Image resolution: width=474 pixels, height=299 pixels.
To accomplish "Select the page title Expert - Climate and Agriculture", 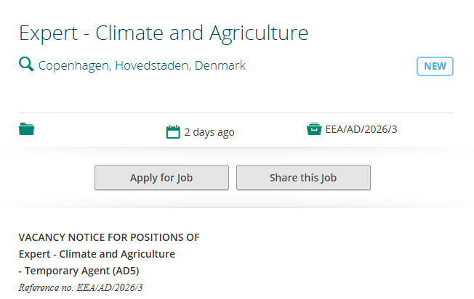I will pyautogui.click(x=164, y=33).
